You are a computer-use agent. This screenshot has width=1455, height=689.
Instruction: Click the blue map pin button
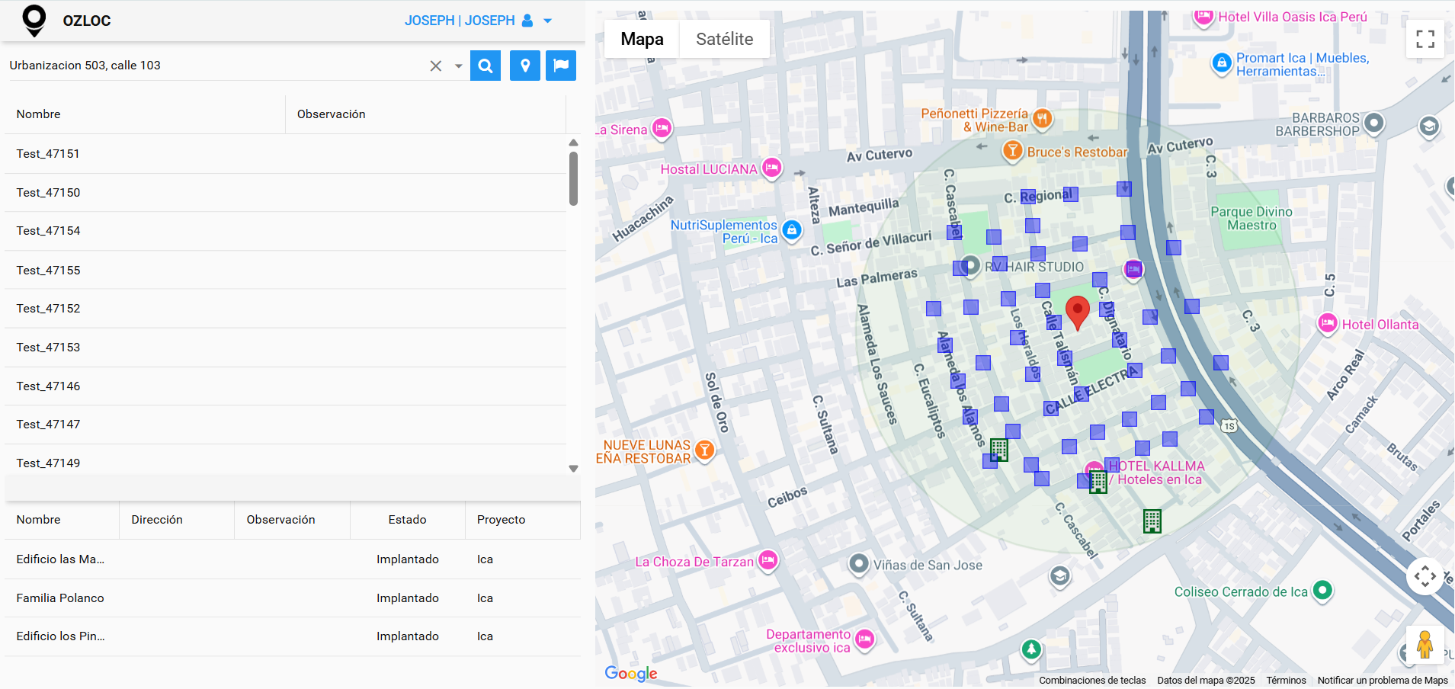pyautogui.click(x=525, y=66)
